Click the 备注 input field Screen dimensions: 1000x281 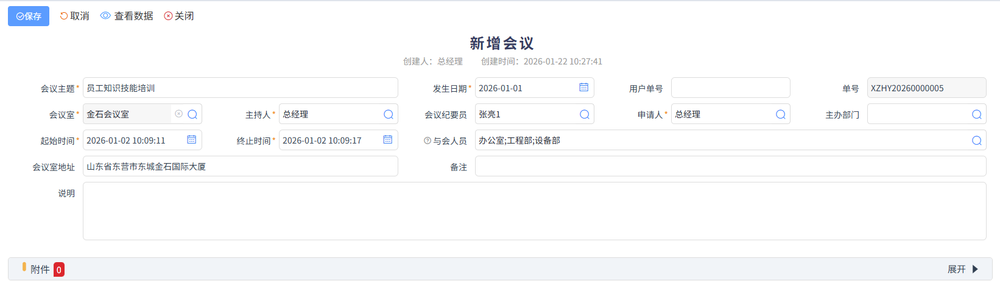731,166
